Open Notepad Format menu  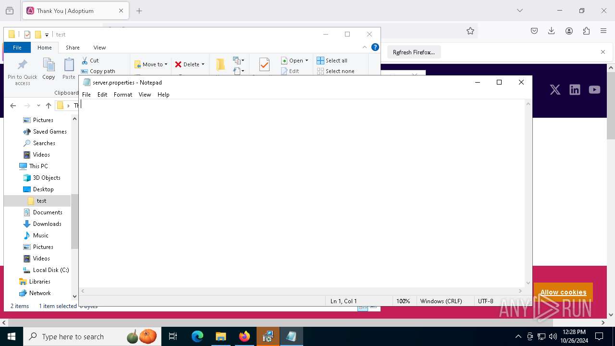(x=123, y=95)
